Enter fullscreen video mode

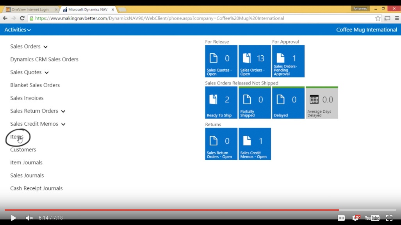click(389, 218)
